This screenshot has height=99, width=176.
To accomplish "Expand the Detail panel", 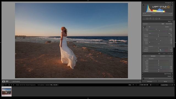I will point(172,76).
